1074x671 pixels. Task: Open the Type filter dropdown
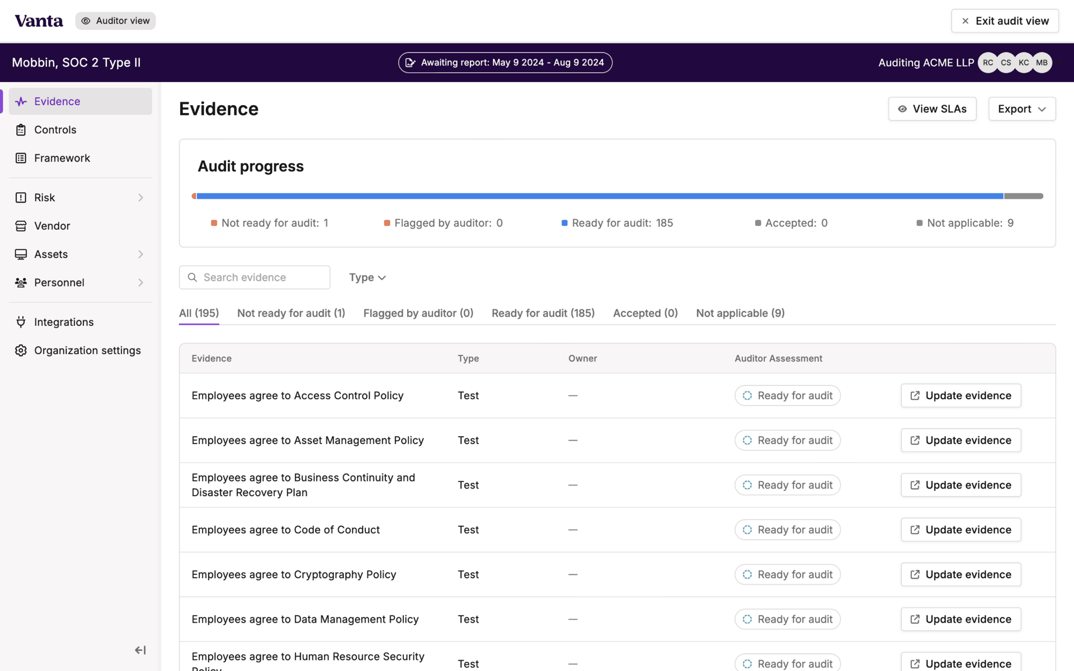(x=368, y=277)
